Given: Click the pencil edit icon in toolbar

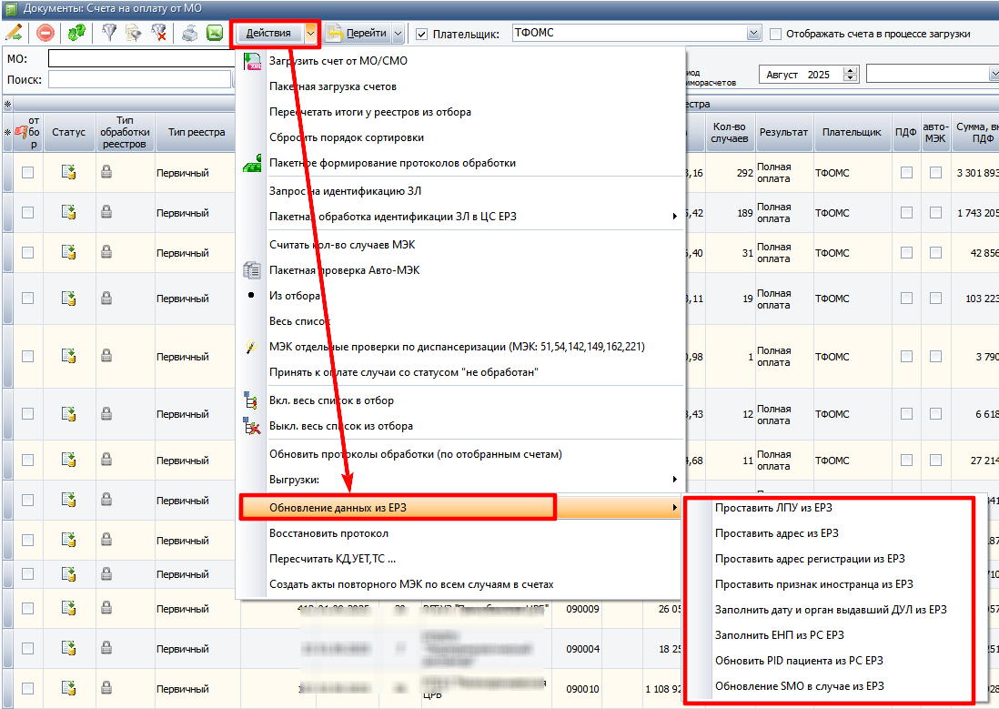Looking at the screenshot, I should [x=14, y=33].
